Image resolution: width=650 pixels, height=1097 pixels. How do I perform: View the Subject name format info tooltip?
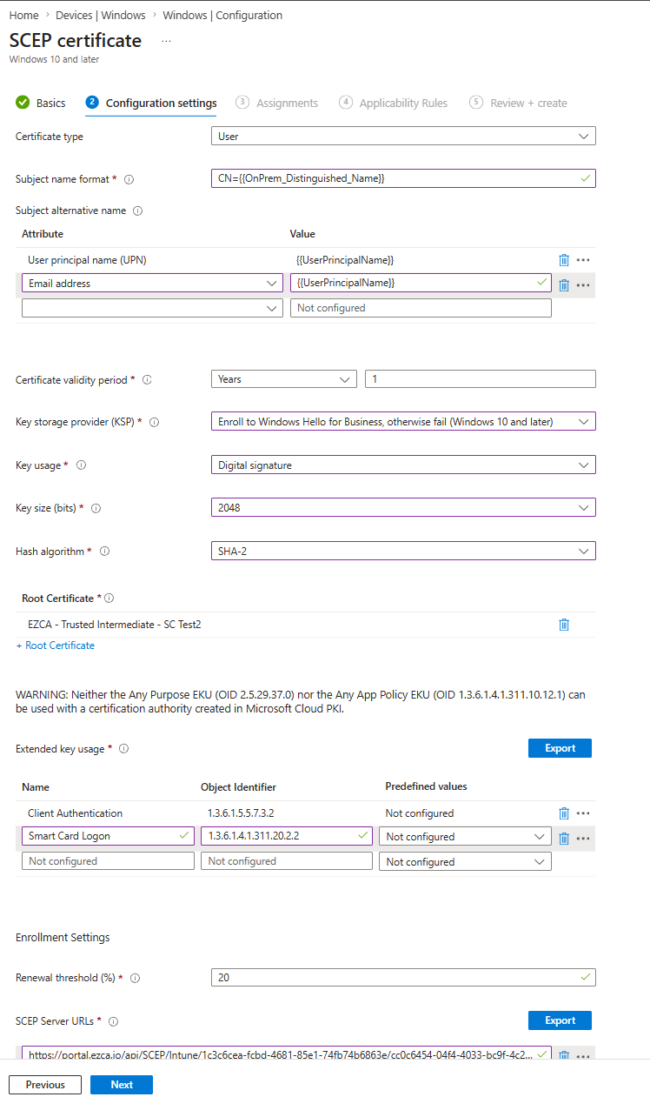129,179
